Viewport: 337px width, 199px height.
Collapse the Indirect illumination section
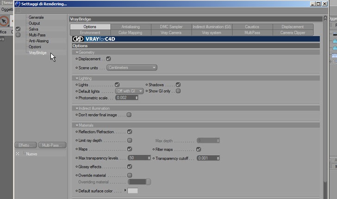[77, 109]
